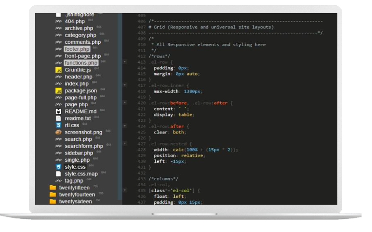Open README.md in the file tree

[81, 112]
